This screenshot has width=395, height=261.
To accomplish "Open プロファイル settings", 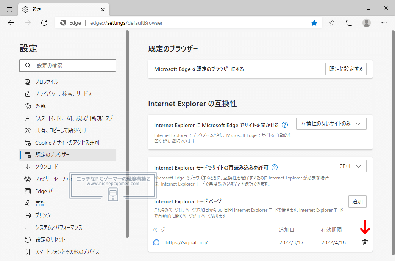I will 68,82.
